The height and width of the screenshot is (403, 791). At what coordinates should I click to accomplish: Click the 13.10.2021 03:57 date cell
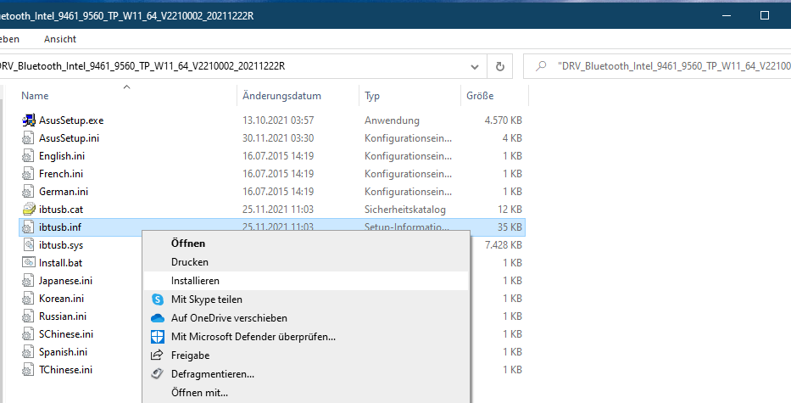(x=278, y=120)
